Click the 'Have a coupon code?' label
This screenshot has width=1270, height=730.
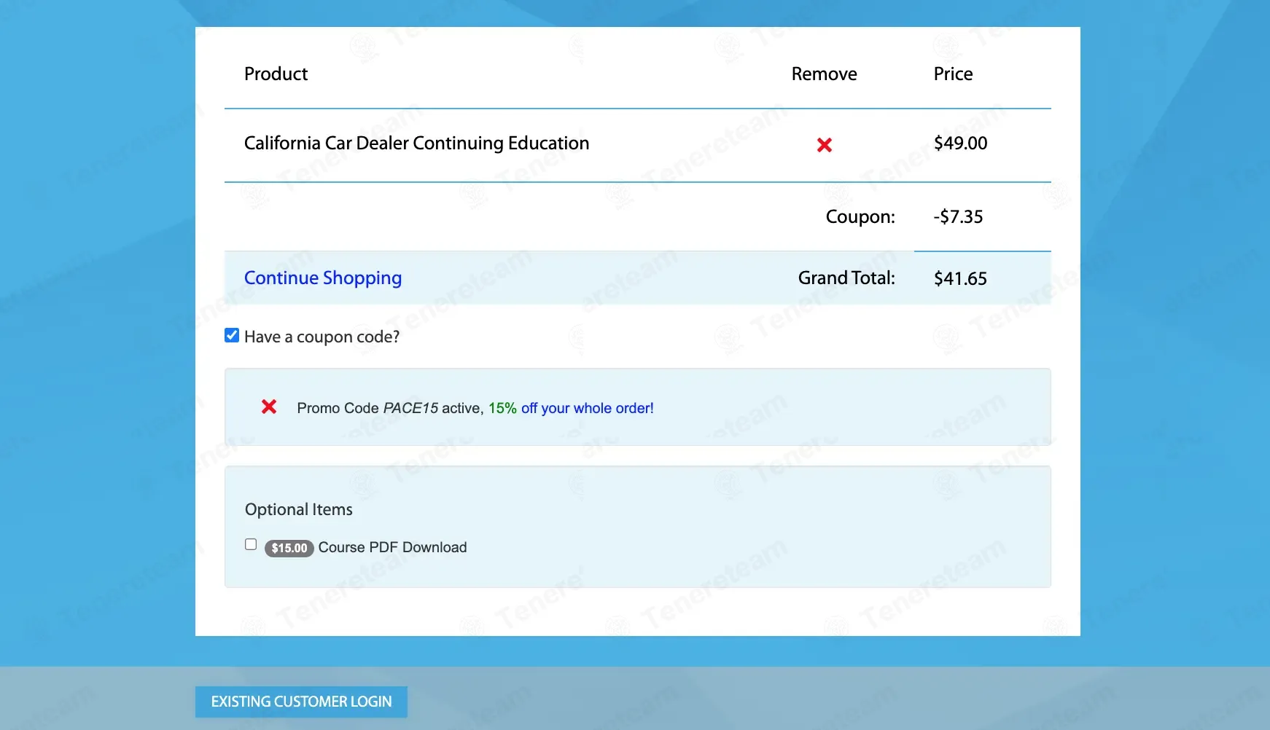(322, 337)
